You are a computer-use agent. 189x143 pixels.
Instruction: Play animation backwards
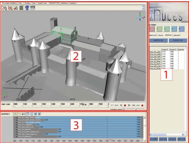121,105
